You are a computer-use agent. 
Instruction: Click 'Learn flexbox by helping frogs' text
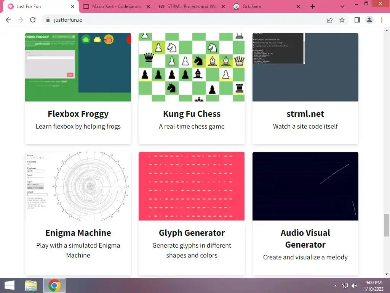(78, 126)
